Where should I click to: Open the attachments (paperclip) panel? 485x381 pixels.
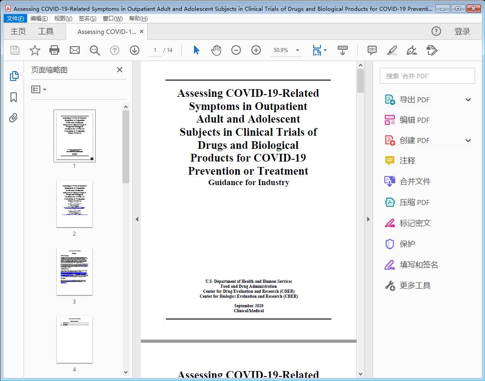point(14,117)
